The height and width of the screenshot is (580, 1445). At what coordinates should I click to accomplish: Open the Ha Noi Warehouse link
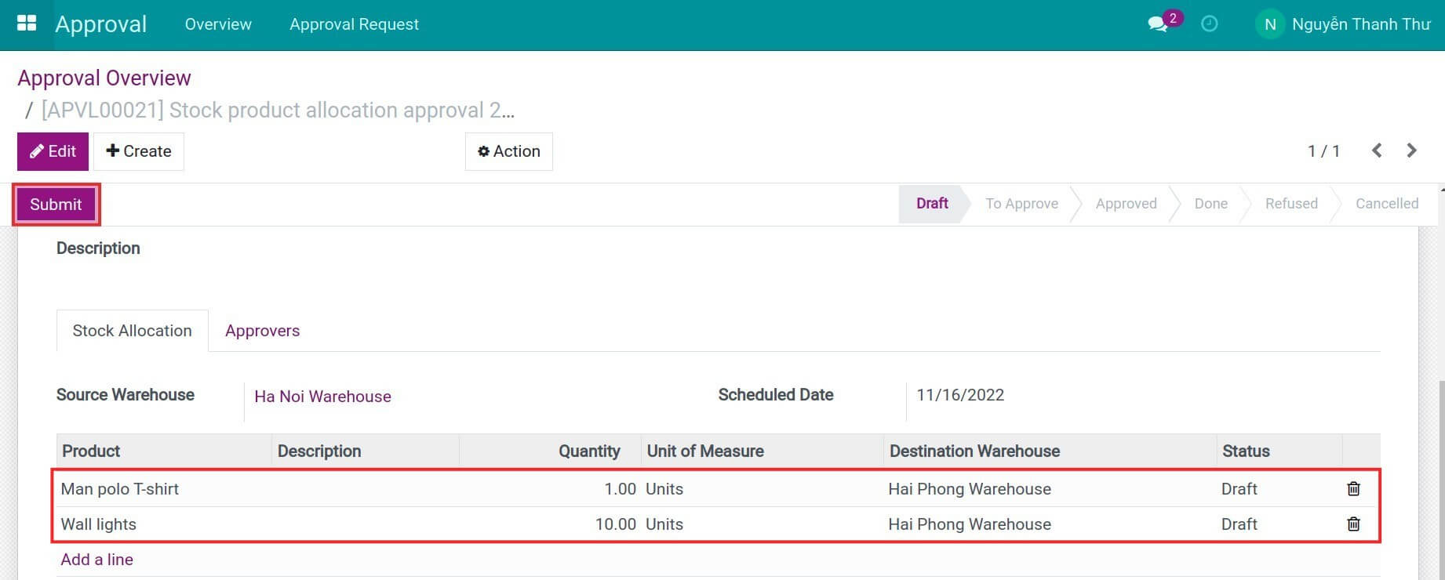[322, 397]
